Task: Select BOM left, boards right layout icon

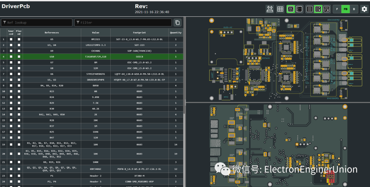Action: coord(318,9)
